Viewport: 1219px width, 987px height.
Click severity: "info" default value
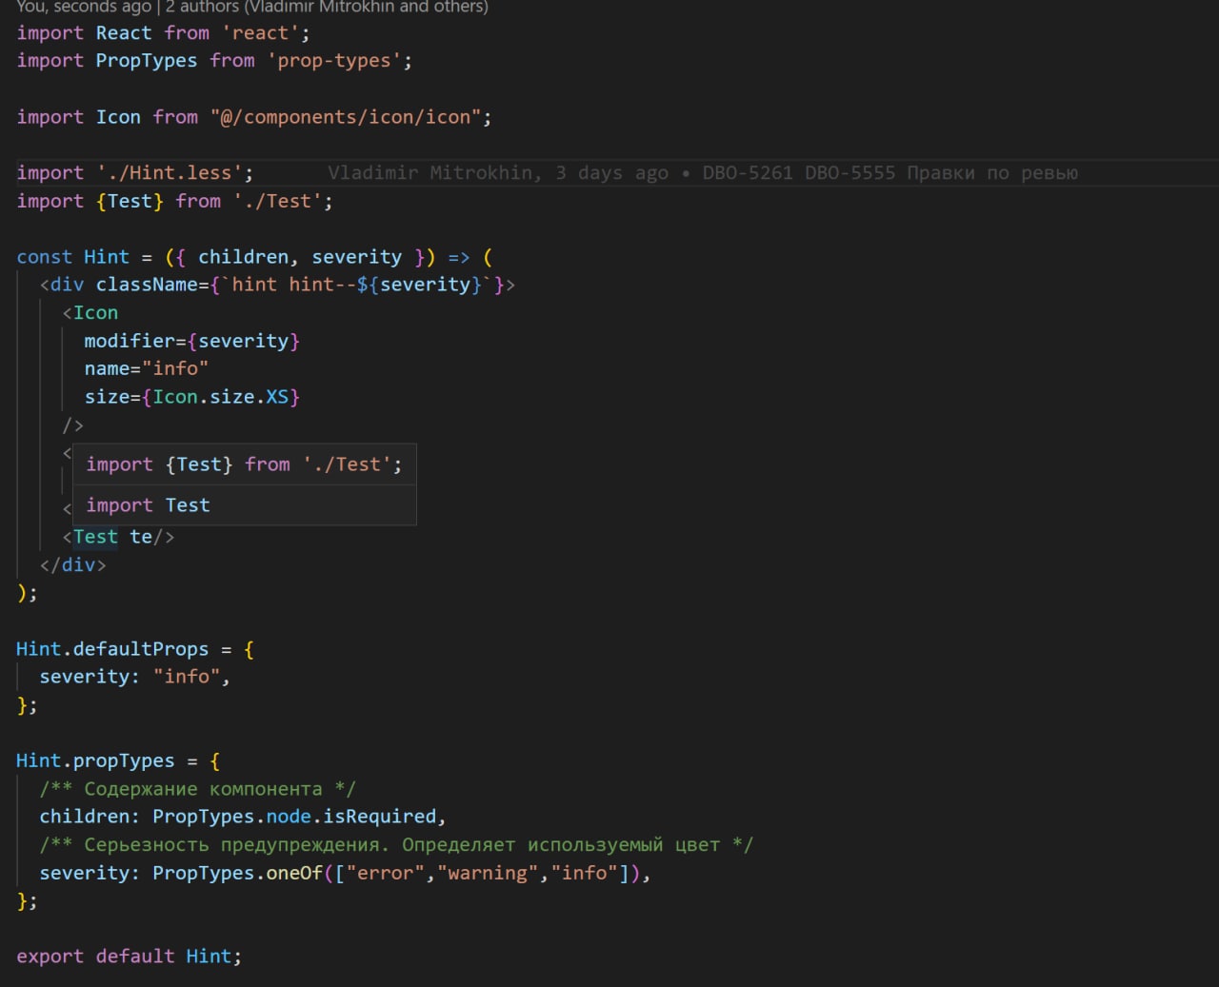pyautogui.click(x=134, y=677)
